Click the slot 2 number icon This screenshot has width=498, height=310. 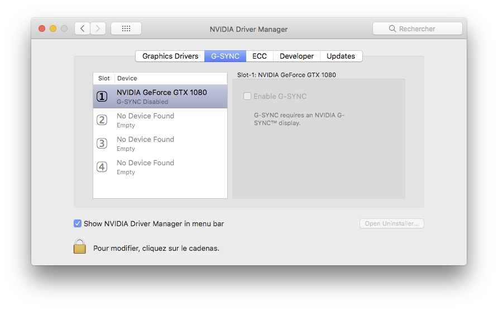[x=102, y=120]
